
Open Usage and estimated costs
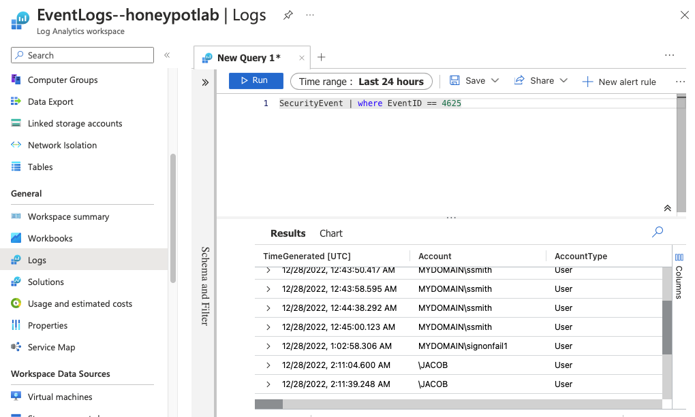point(80,303)
